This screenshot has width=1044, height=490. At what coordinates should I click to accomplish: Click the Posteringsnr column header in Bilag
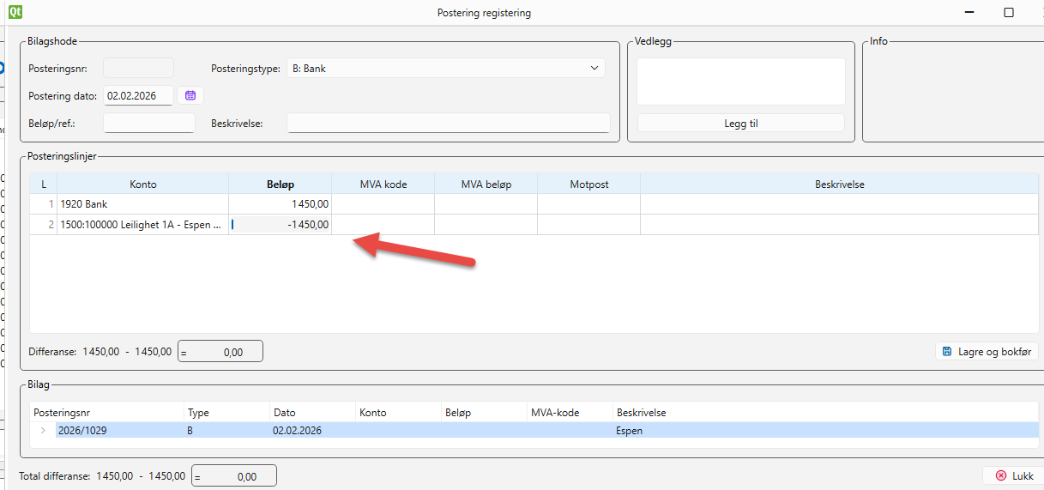pos(107,413)
